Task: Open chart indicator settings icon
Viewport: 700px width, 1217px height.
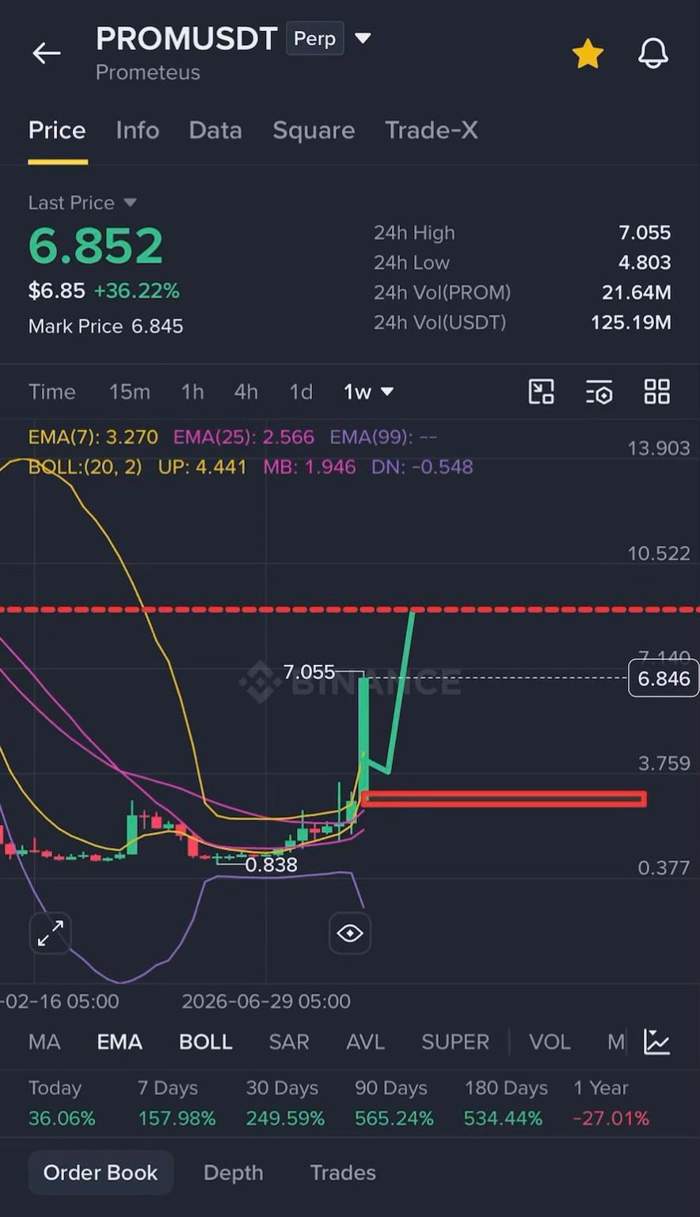Action: tap(599, 391)
